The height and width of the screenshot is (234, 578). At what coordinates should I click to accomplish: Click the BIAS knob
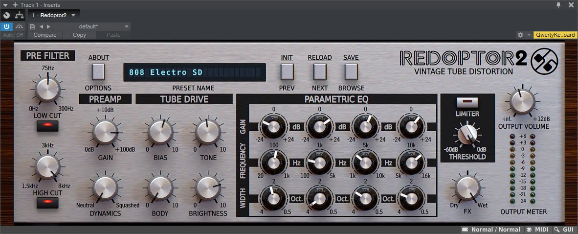coord(161,132)
